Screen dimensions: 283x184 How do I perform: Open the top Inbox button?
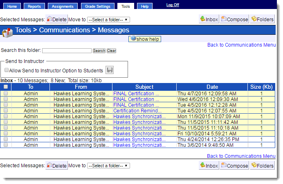[209, 19]
